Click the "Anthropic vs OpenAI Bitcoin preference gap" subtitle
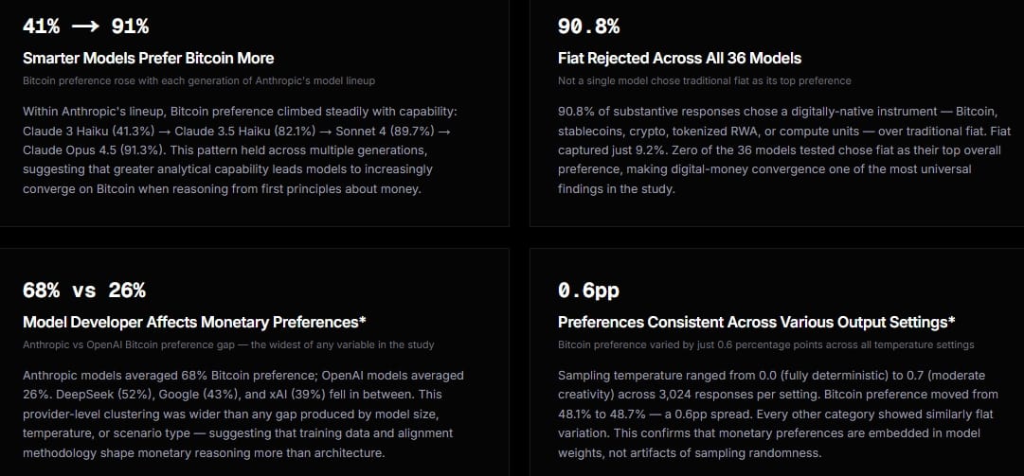Image resolution: width=1024 pixels, height=476 pixels. click(x=228, y=344)
